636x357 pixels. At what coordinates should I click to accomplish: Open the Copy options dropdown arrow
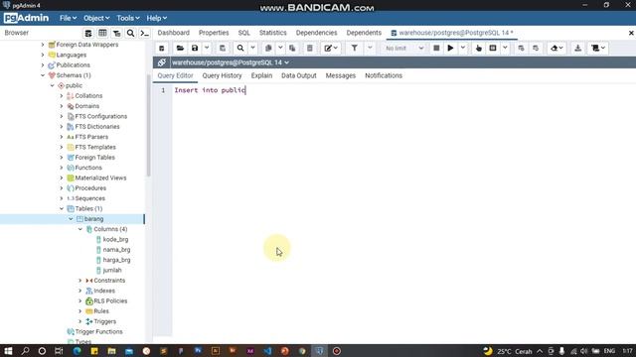280,49
